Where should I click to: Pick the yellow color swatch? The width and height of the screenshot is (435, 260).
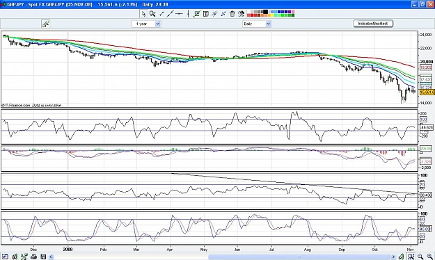coord(272,15)
